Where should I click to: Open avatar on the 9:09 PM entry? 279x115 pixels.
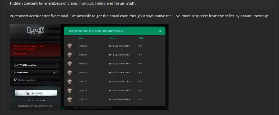69,99
